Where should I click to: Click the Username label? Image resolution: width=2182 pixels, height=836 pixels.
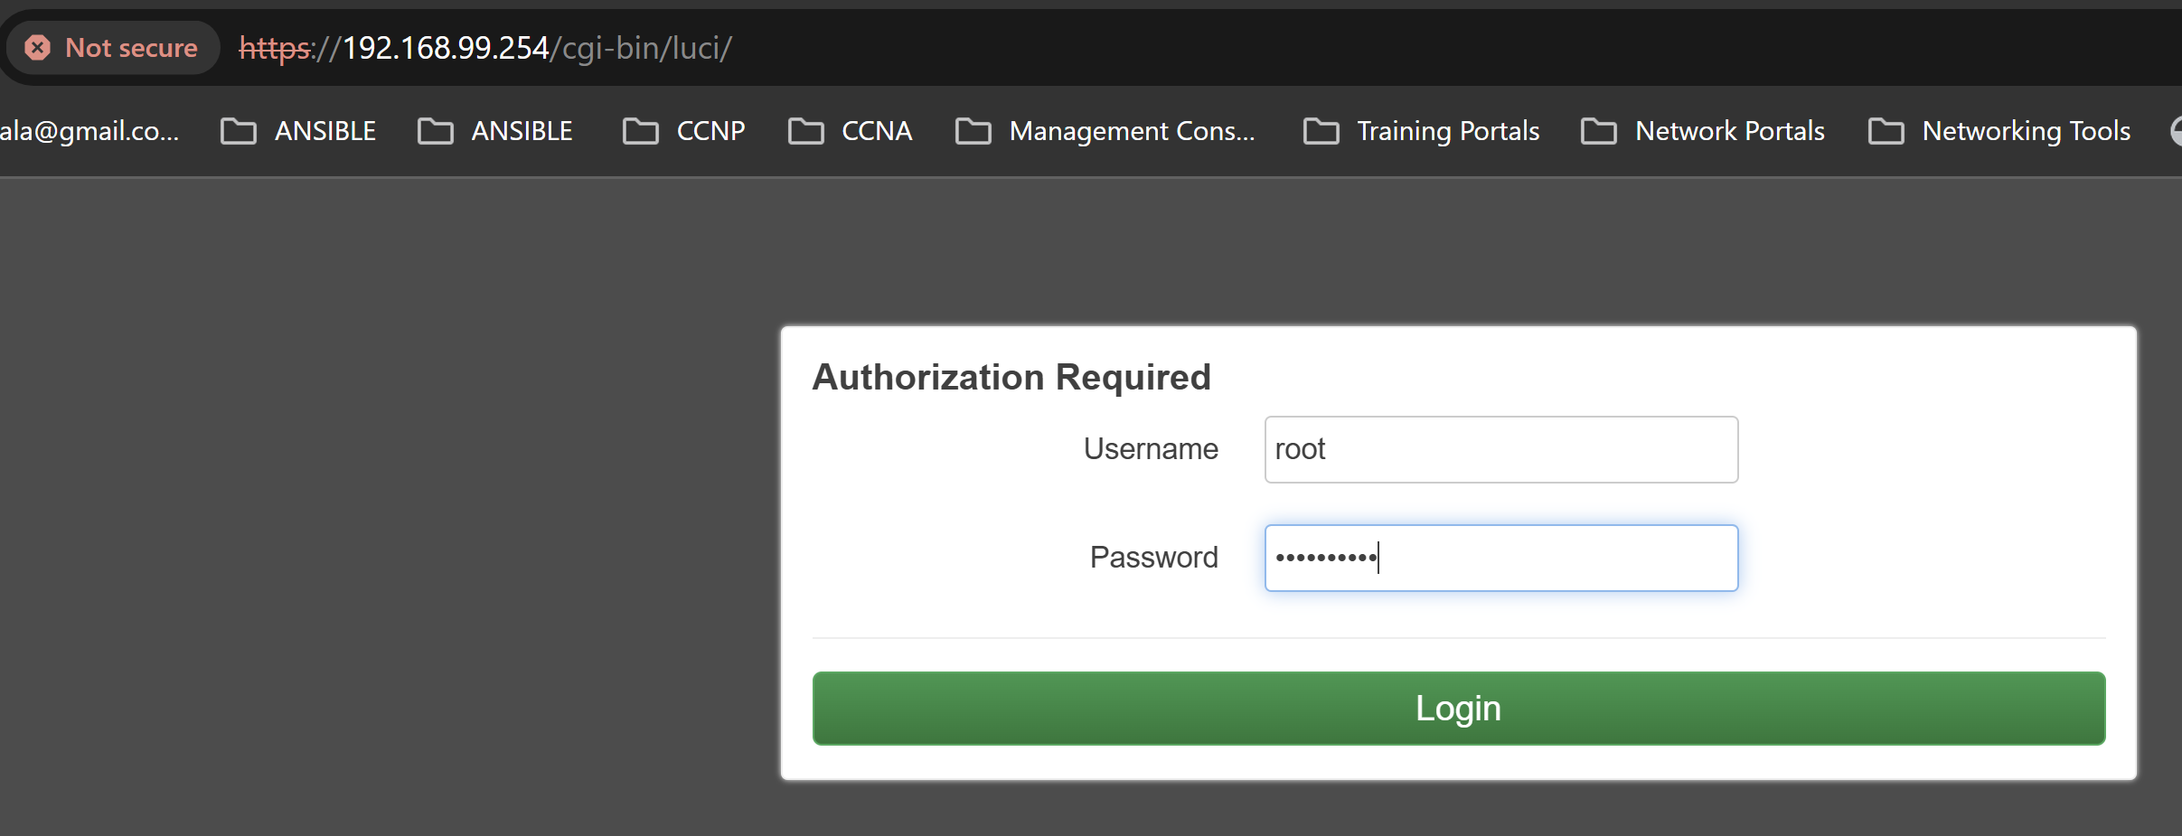coord(1151,449)
